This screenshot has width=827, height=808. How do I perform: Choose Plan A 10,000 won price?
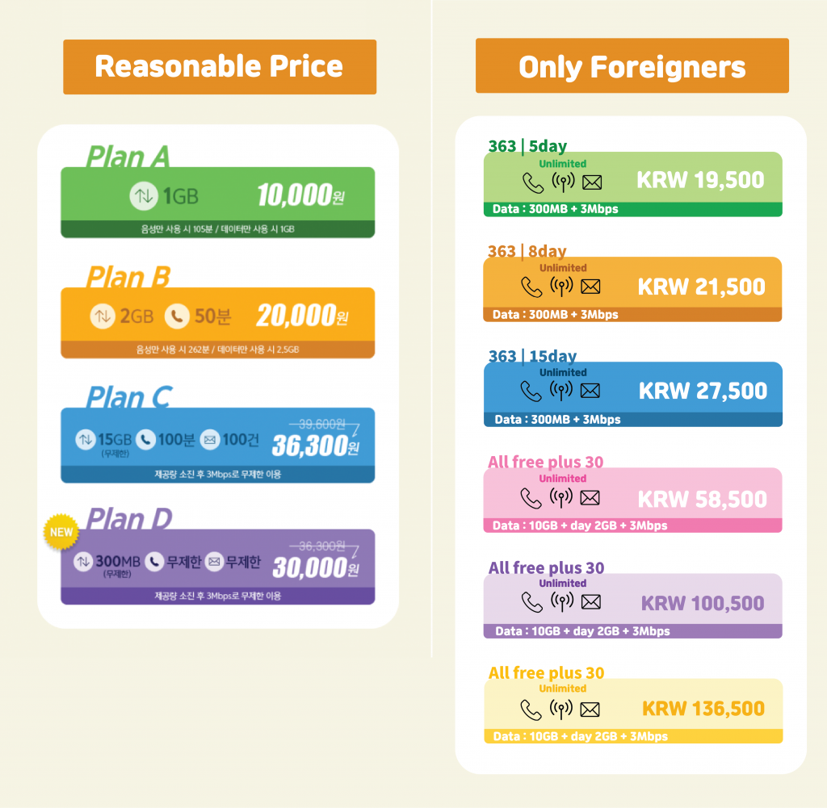[302, 195]
